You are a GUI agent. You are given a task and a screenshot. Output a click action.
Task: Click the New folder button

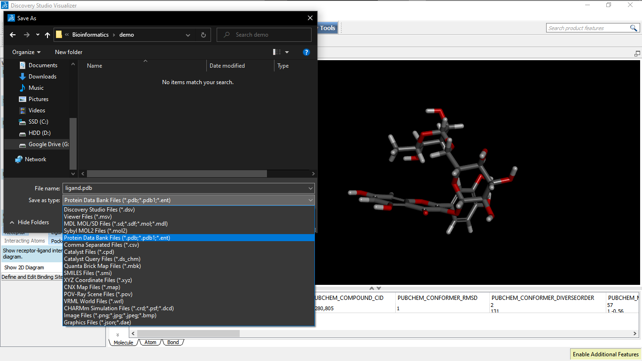69,52
